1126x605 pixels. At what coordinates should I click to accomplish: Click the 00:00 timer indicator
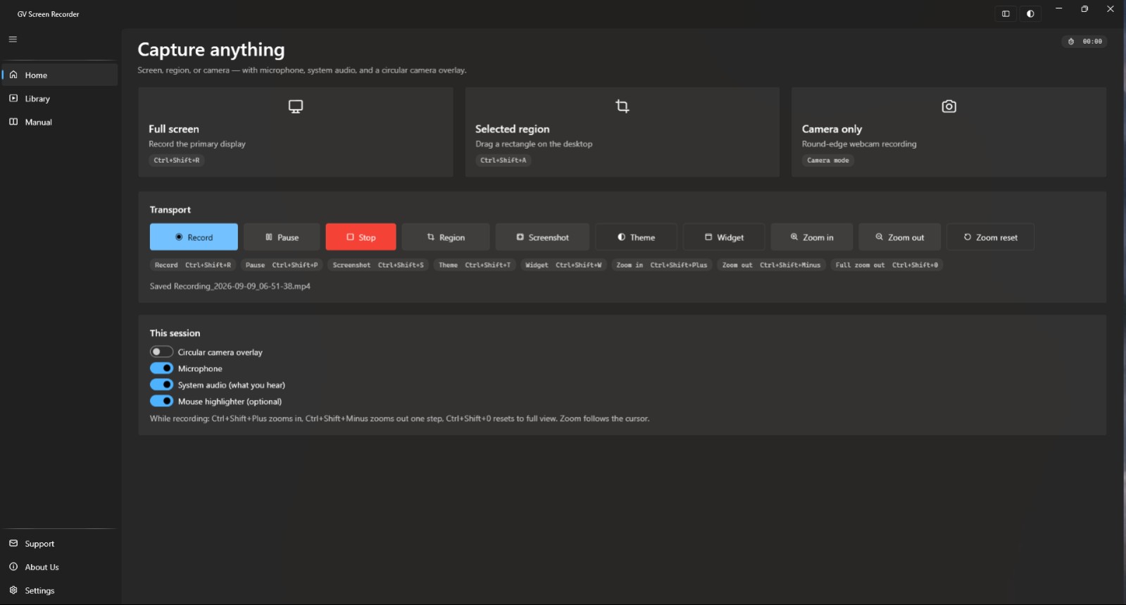[1084, 42]
